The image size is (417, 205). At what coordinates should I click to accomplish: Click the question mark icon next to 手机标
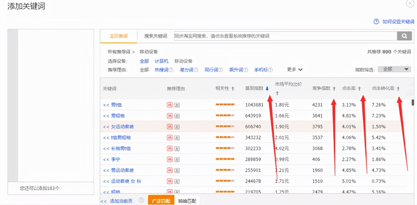tap(270, 70)
